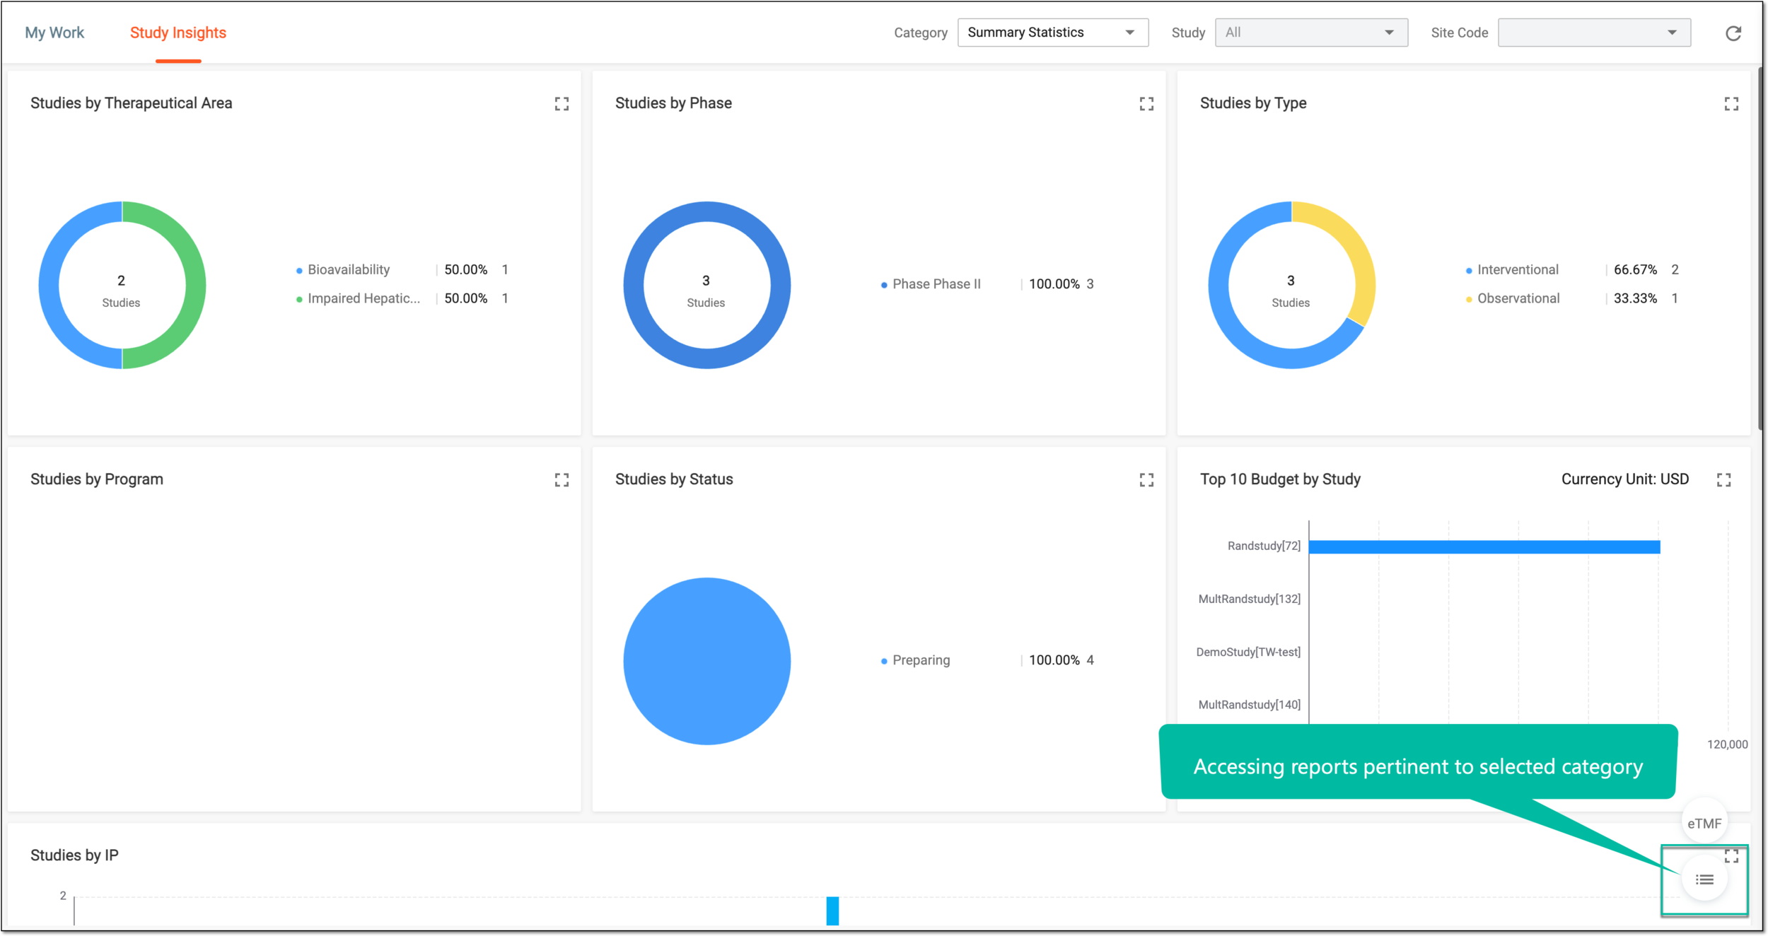
Task: Click the Studies by IP title
Action: click(x=74, y=855)
